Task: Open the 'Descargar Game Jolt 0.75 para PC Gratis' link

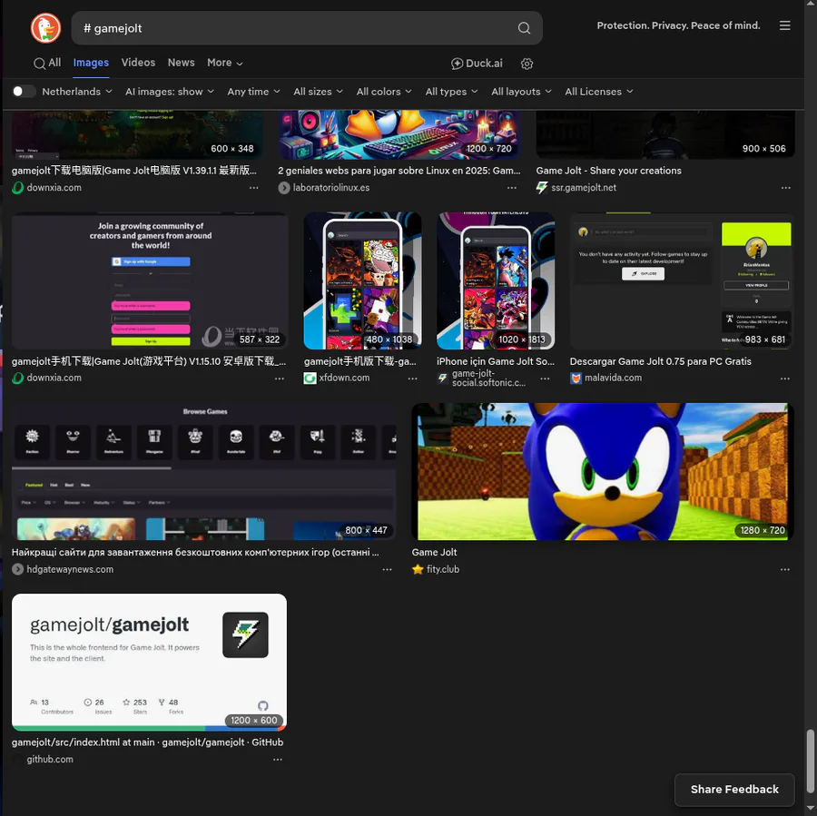Action: point(660,361)
